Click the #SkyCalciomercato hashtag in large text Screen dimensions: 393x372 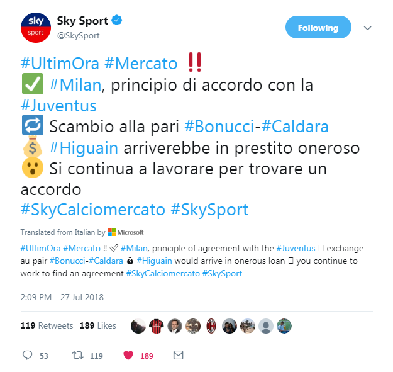tap(92, 210)
